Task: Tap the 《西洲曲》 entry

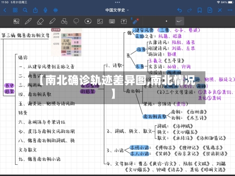Action: pyautogui.click(x=197, y=112)
